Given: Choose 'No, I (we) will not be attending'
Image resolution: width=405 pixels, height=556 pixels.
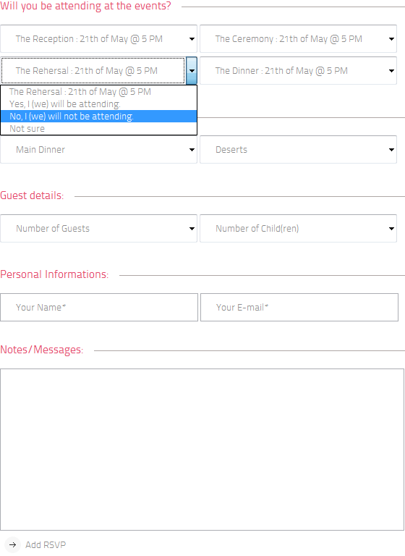Looking at the screenshot, I should tap(98, 117).
